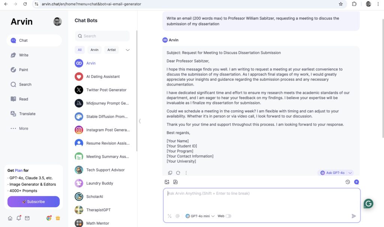Click the browser address bar URL

(91, 4)
